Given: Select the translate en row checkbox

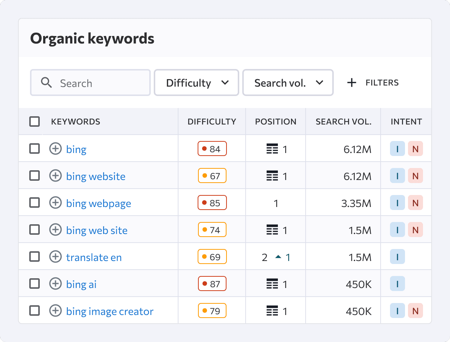Looking at the screenshot, I should click(x=34, y=257).
